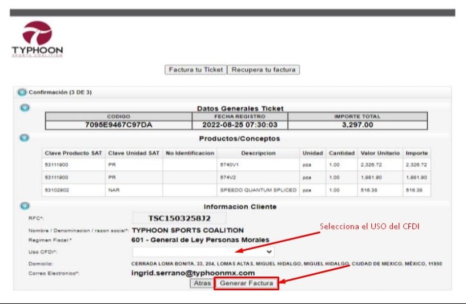This screenshot has width=466, height=304.
Task: Select the description 574V2
Action: (228, 178)
